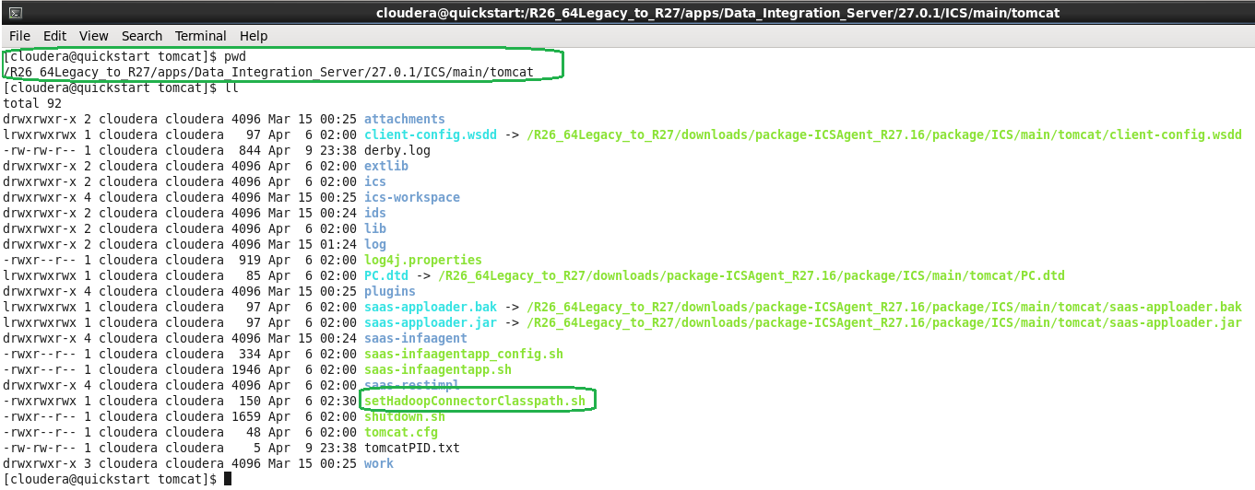This screenshot has width=1255, height=490.
Task: Click the lib directory name
Action: coord(375,228)
